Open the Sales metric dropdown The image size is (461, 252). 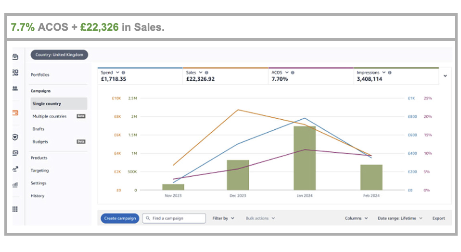click(x=201, y=73)
